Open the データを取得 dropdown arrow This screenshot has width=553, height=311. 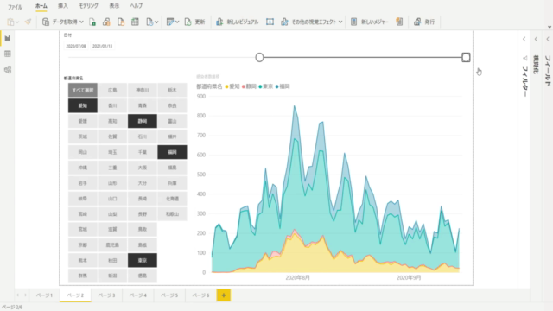coord(81,22)
